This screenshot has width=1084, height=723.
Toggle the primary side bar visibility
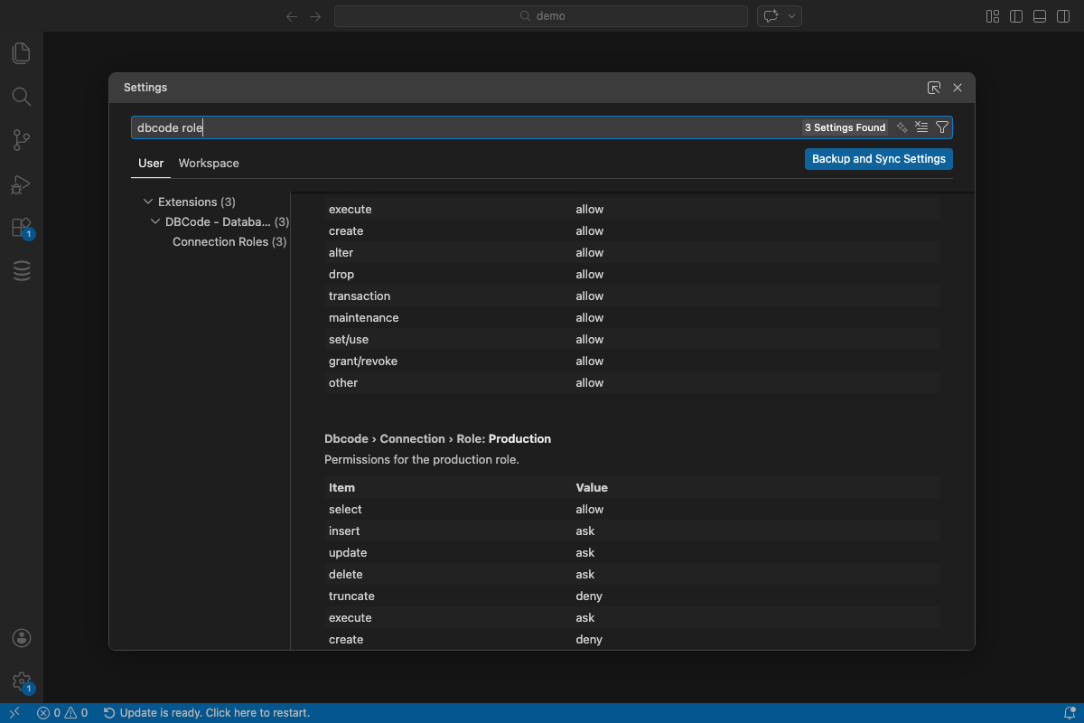[1016, 15]
